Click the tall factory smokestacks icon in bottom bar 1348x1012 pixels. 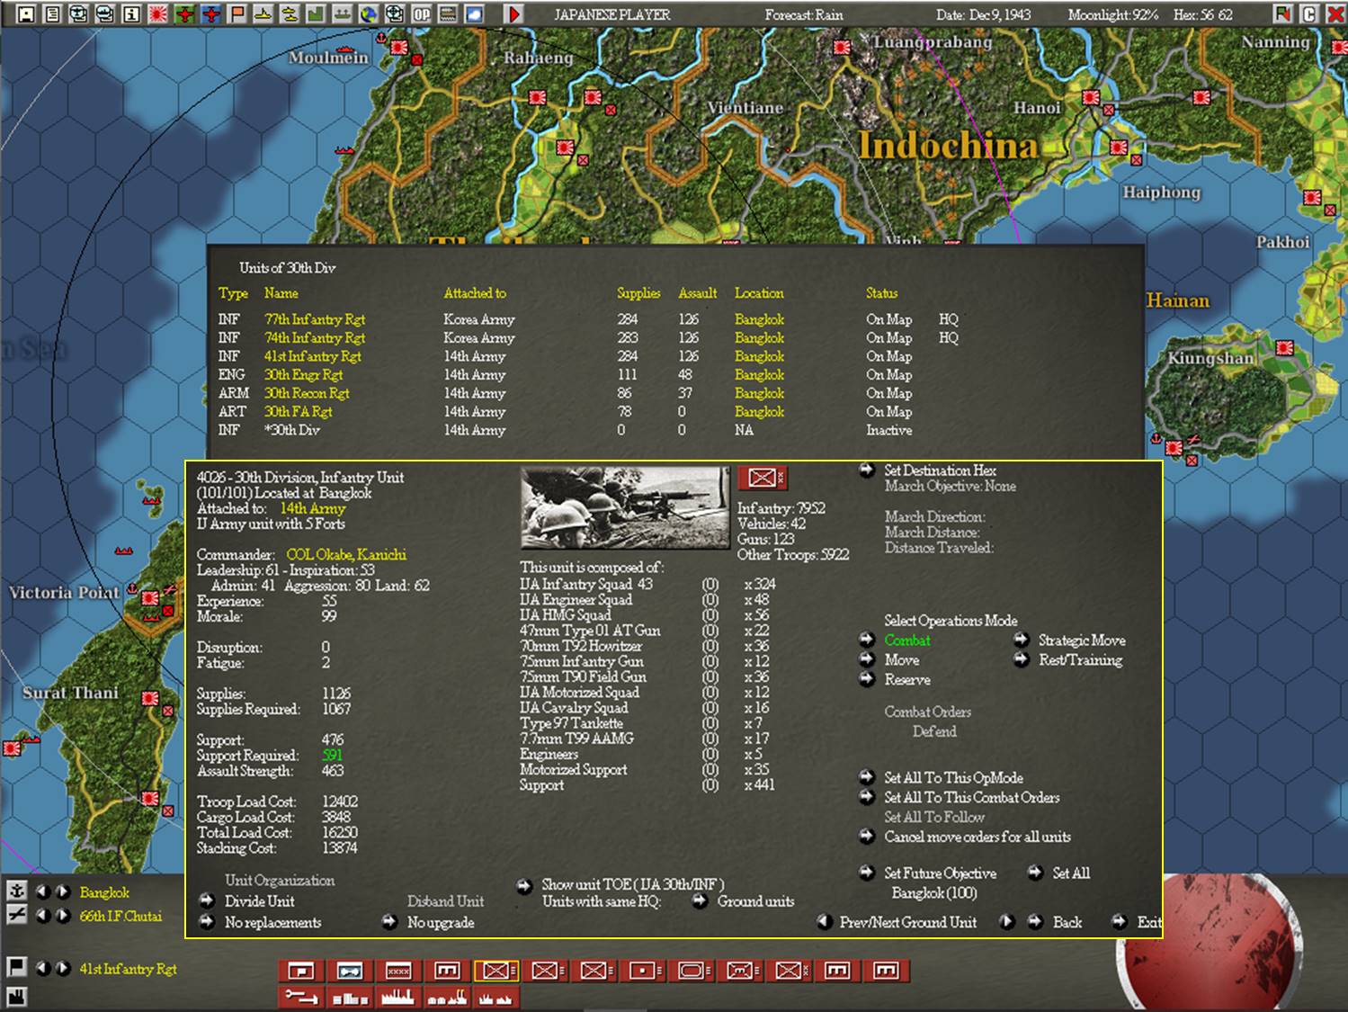pyautogui.click(x=398, y=998)
